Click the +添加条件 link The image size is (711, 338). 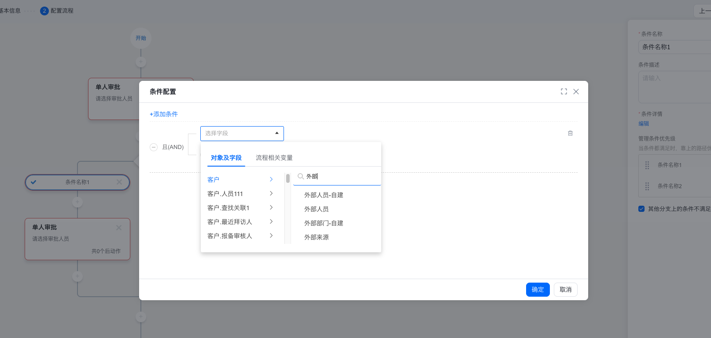(x=164, y=114)
